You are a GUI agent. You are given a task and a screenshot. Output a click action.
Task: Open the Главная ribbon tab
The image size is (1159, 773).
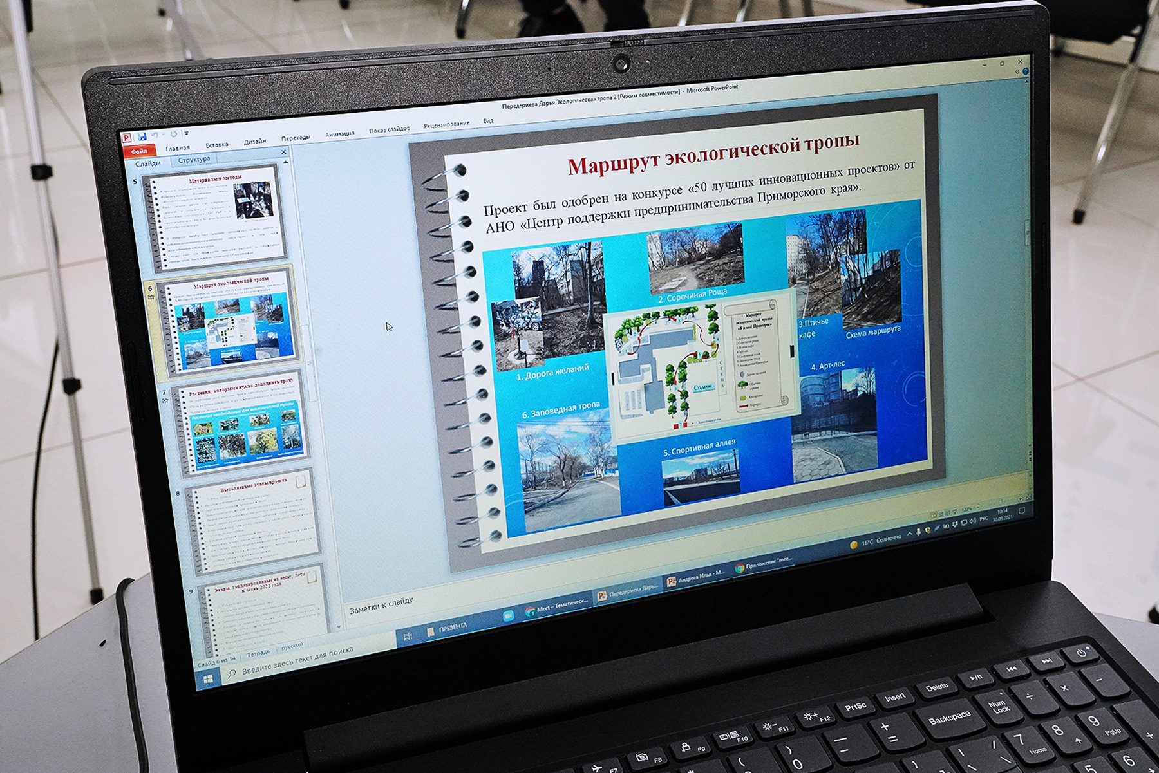pos(177,148)
